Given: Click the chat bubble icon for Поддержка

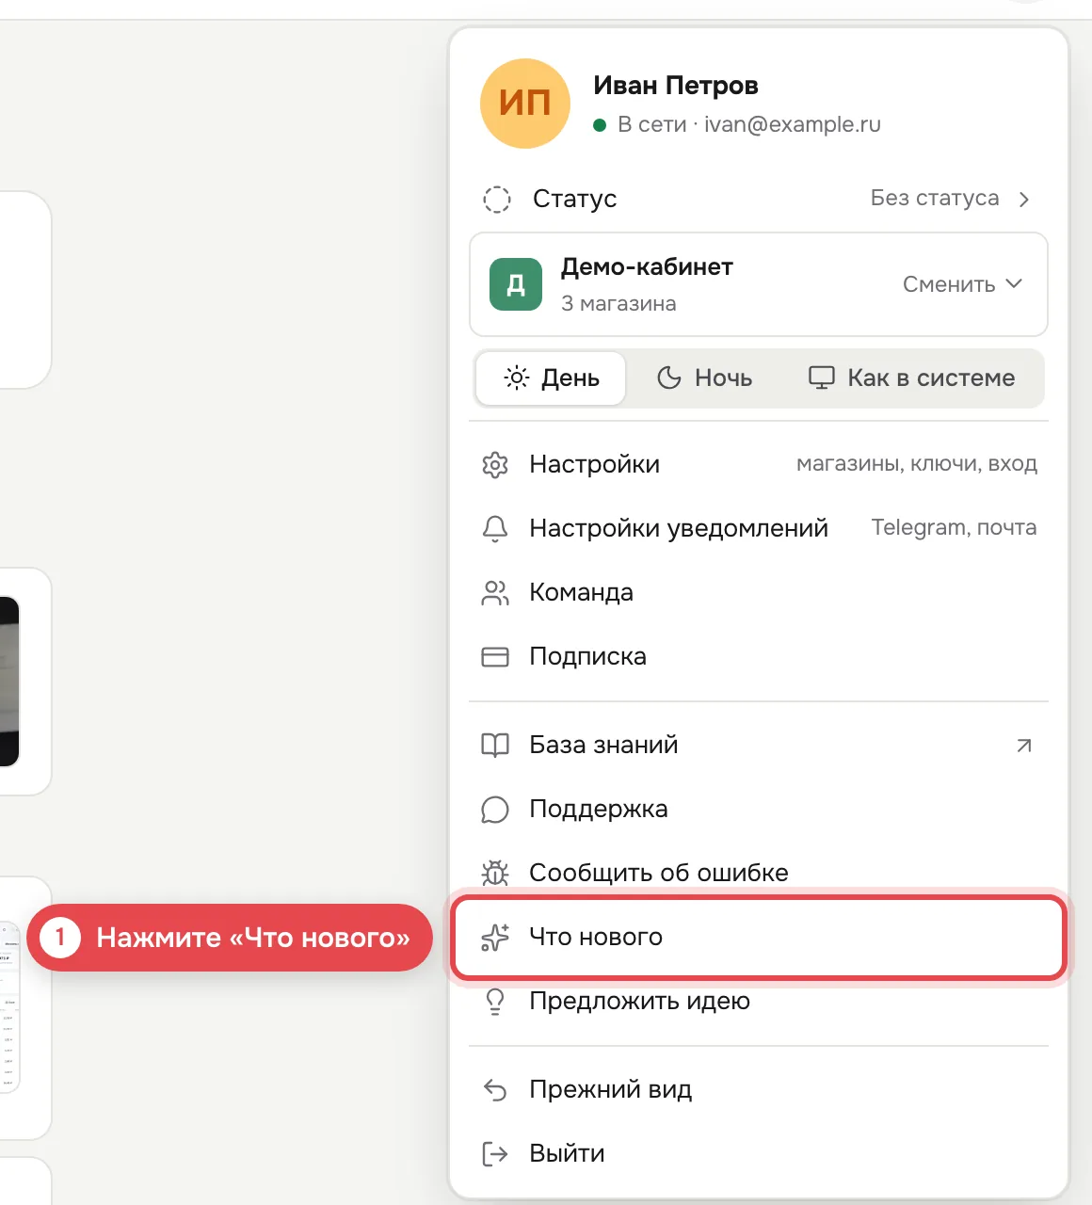Looking at the screenshot, I should [495, 809].
